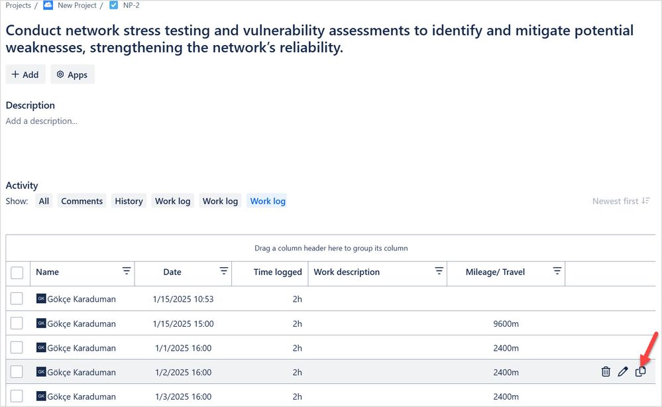Click the 1/3/2025 16:00 date cell

point(184,396)
